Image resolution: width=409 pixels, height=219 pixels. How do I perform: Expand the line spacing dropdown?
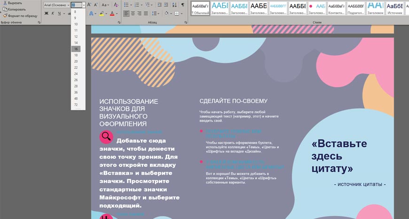158,13
